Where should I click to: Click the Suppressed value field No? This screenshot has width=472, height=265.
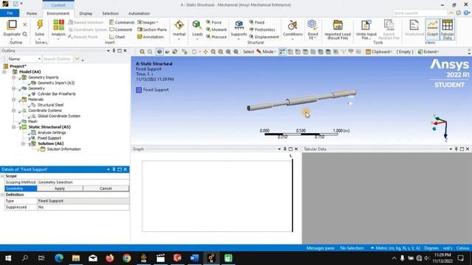pos(83,208)
